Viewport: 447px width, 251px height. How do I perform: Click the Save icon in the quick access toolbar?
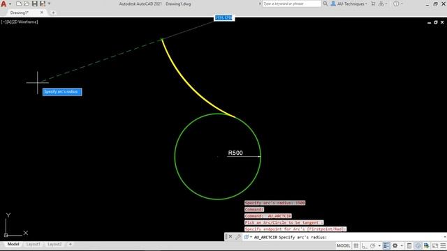[34, 3]
